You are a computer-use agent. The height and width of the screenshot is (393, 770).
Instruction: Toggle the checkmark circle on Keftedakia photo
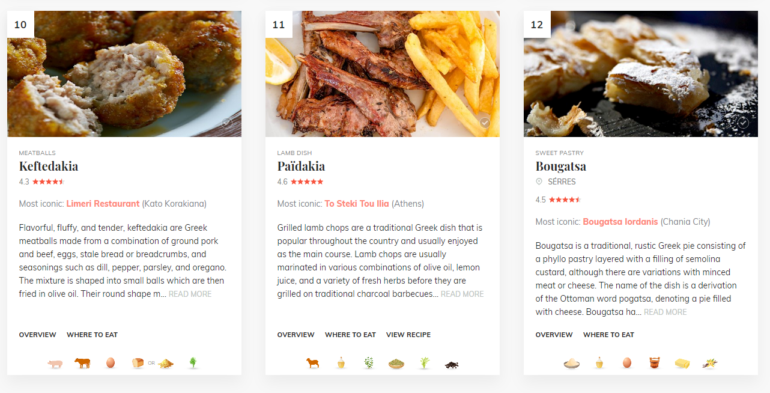(226, 123)
